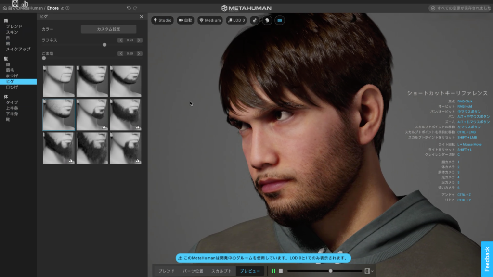Open the Medium quality dropdown
This screenshot has height=277, width=493.
(x=210, y=20)
